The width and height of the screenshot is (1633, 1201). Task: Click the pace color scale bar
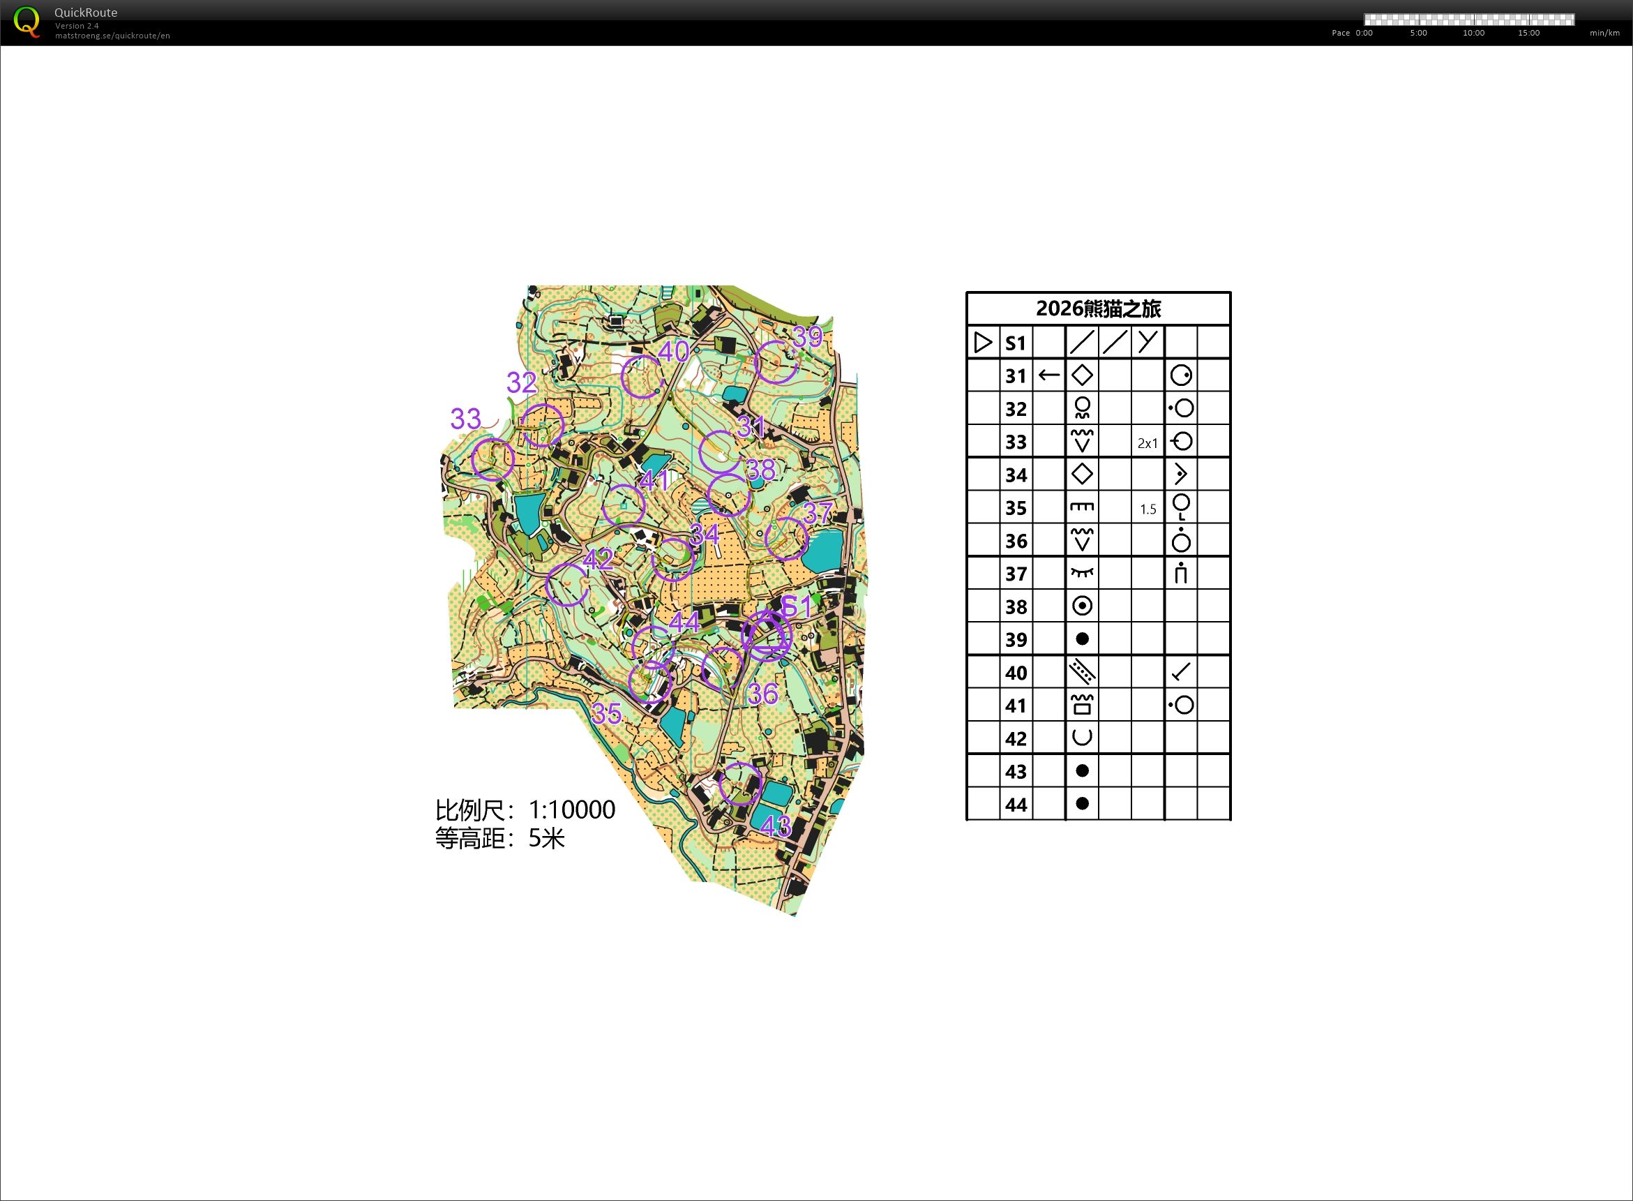(1469, 20)
